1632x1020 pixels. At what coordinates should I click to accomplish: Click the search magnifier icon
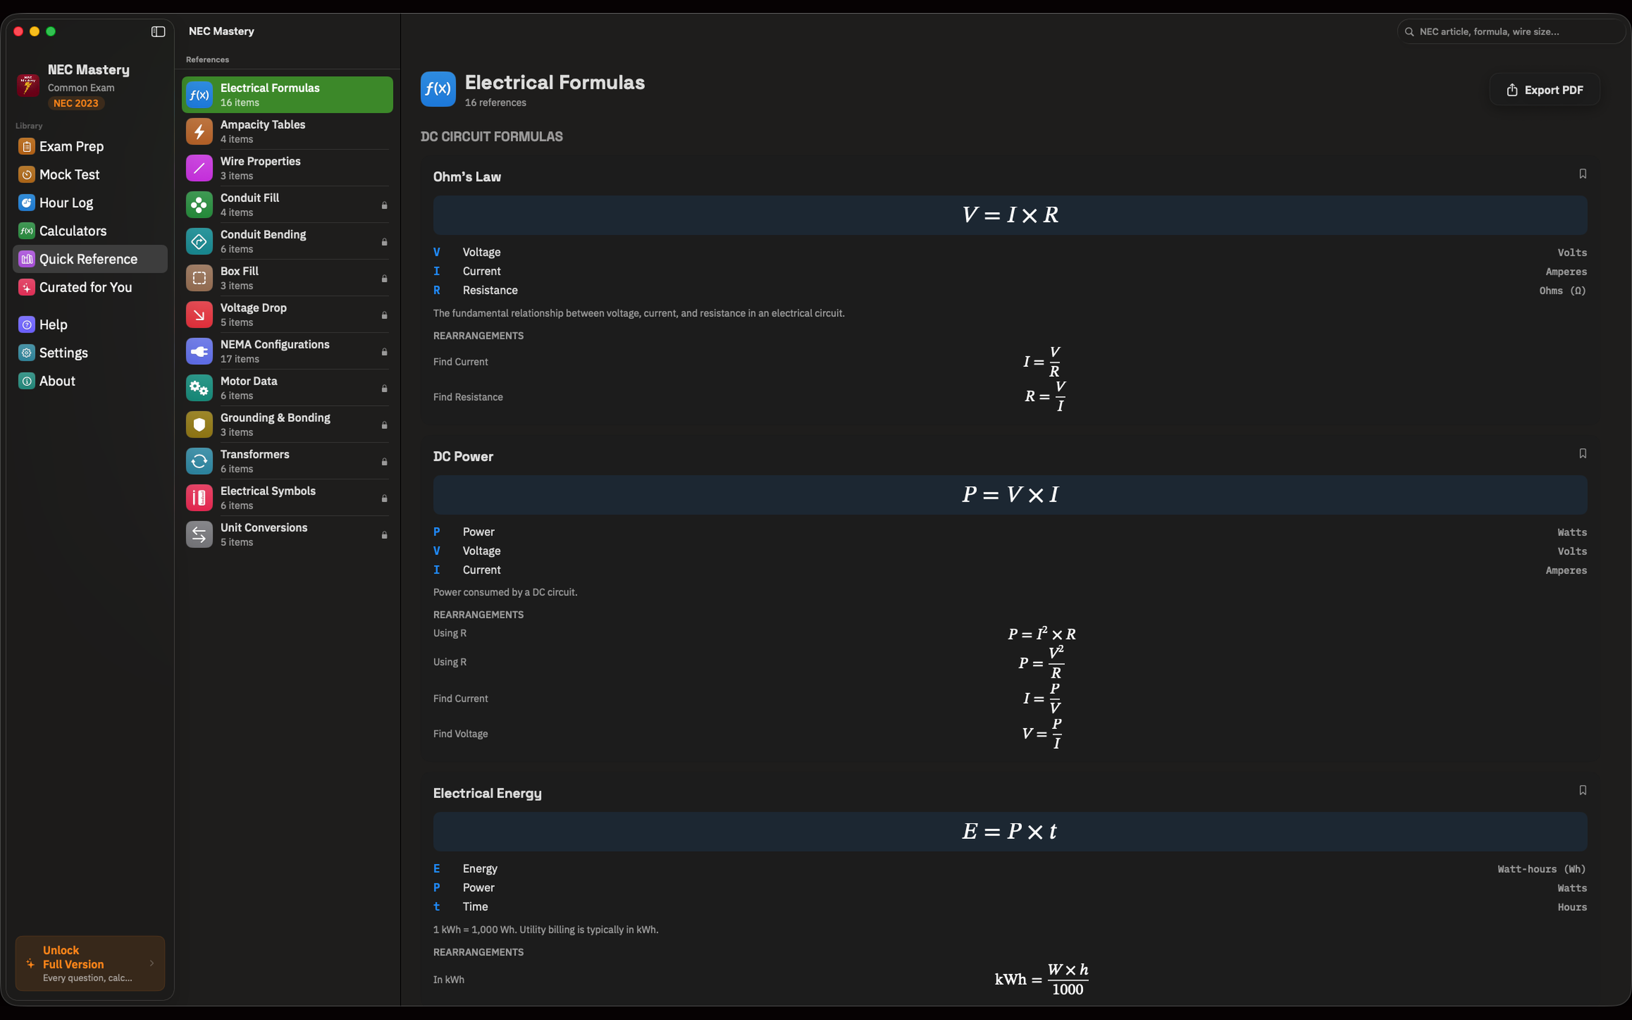click(1409, 32)
